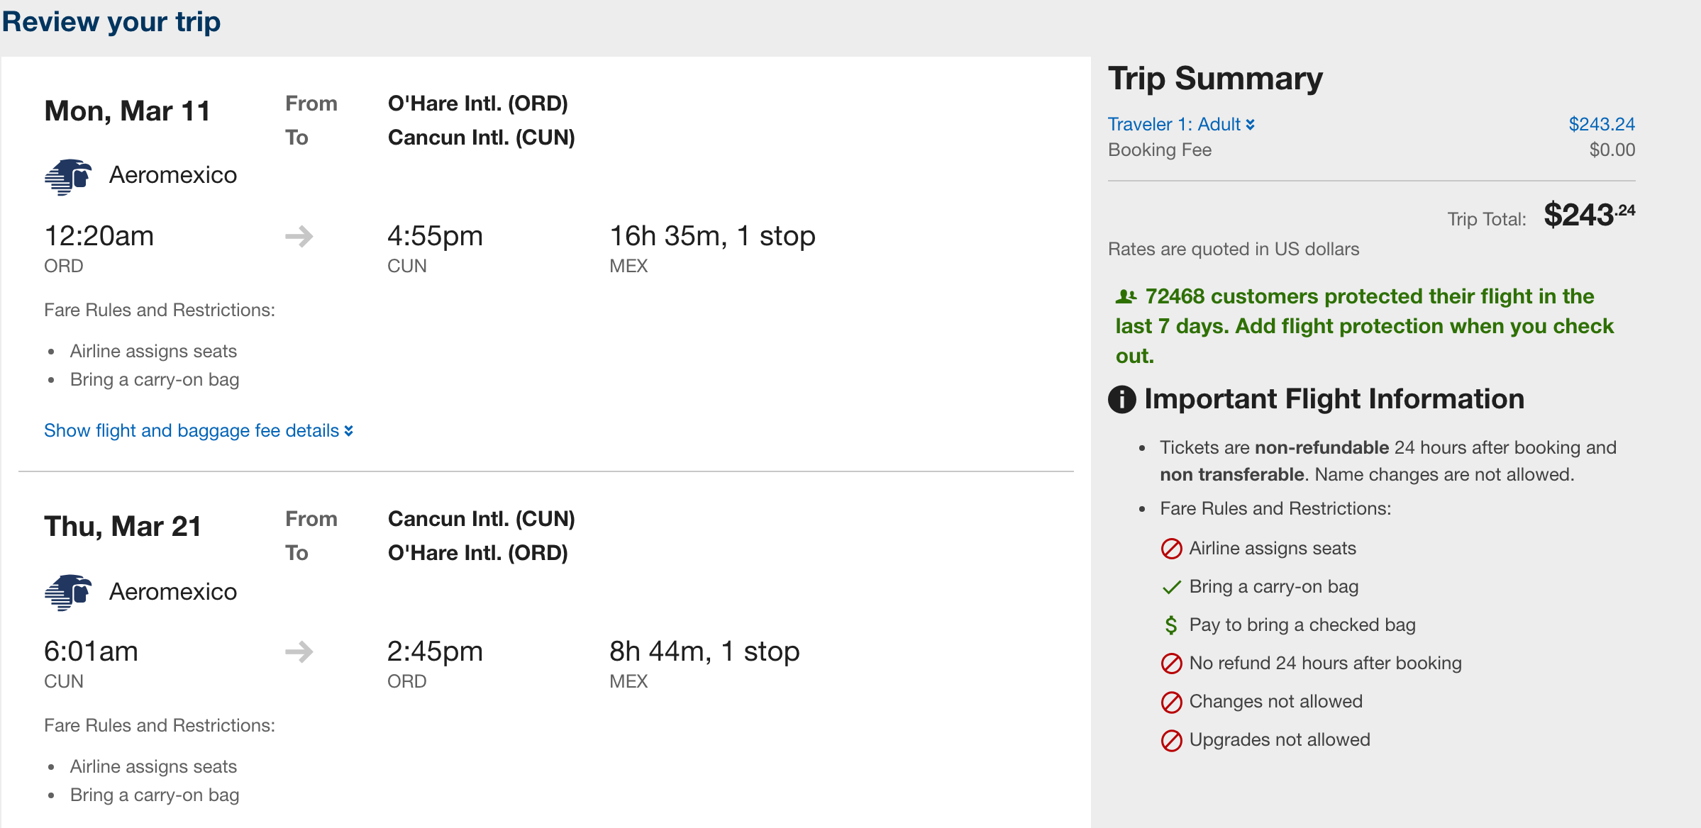
Task: Click the customers icon next to flight protection notice
Action: coord(1126,296)
